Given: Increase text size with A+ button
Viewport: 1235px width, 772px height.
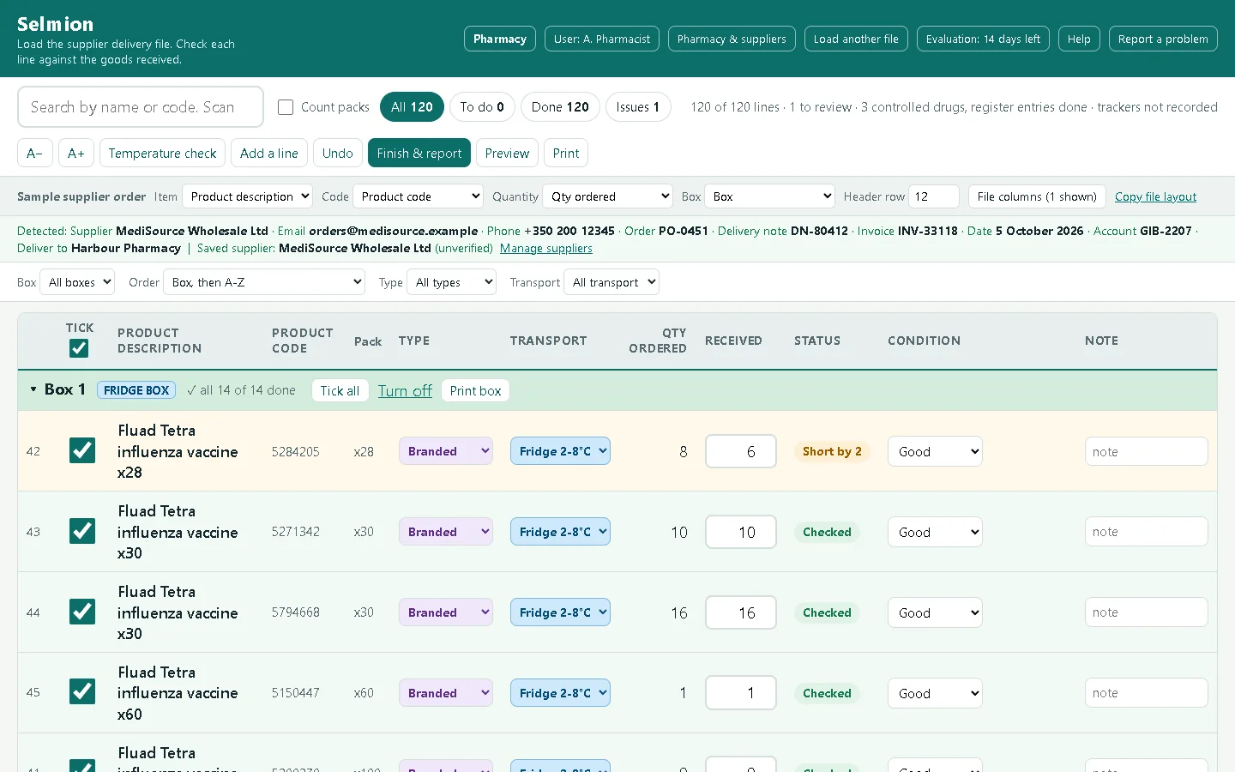Looking at the screenshot, I should coord(76,153).
